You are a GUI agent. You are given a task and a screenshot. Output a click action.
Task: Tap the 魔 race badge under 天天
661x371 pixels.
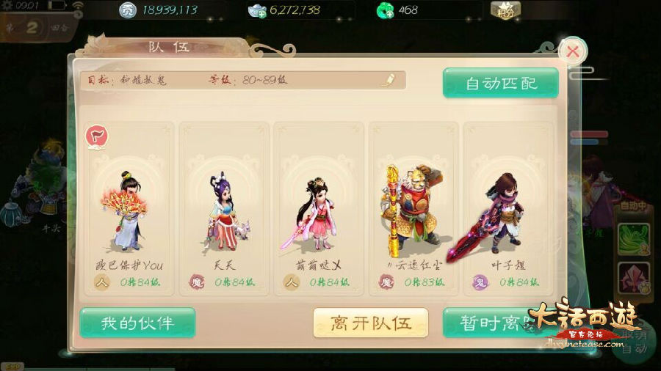point(197,282)
